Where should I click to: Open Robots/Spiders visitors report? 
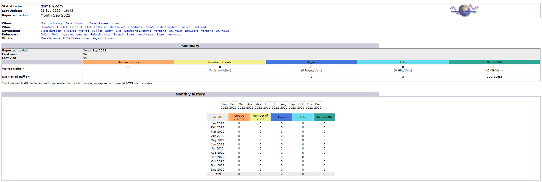coord(161,27)
